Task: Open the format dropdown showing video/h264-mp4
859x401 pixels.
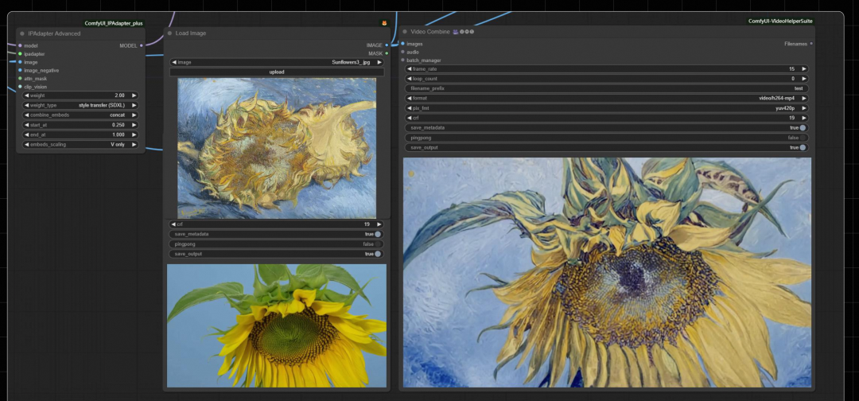Action: [606, 98]
